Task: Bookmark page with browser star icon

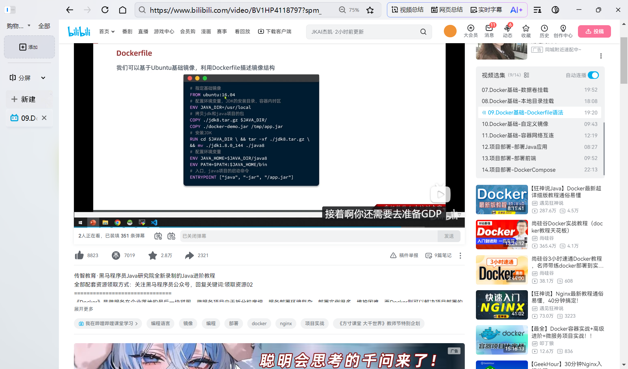Action: (x=370, y=10)
